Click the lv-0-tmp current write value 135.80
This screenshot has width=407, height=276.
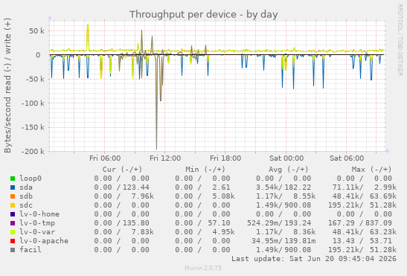click(x=136, y=223)
